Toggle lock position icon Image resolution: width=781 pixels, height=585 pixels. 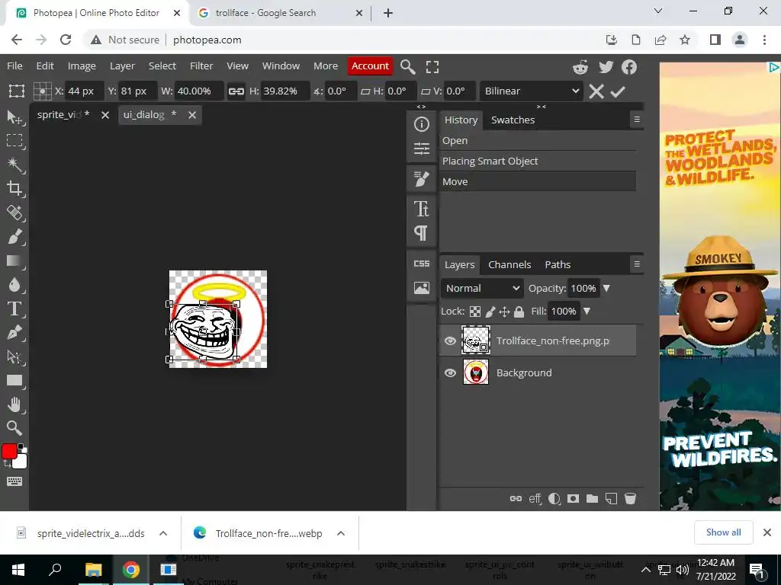pyautogui.click(x=505, y=312)
